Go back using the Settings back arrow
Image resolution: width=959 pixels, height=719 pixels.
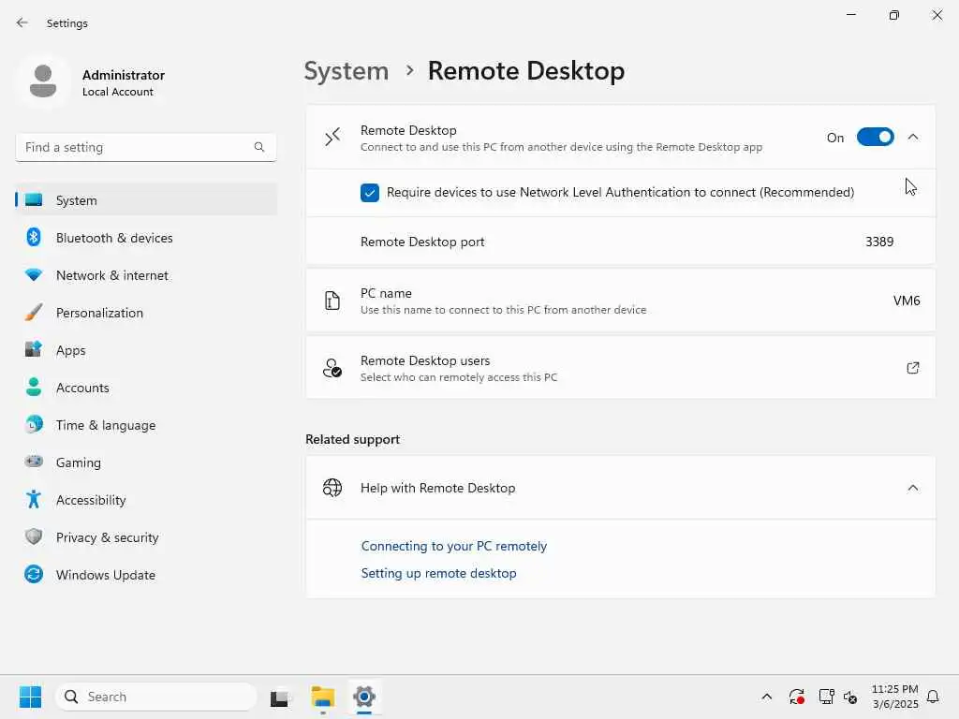click(22, 22)
